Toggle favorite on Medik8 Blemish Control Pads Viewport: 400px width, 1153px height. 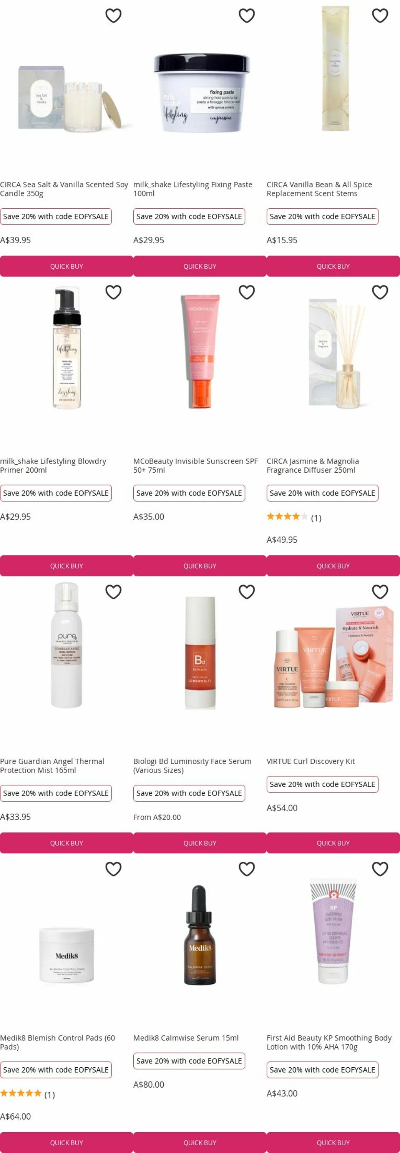113,869
